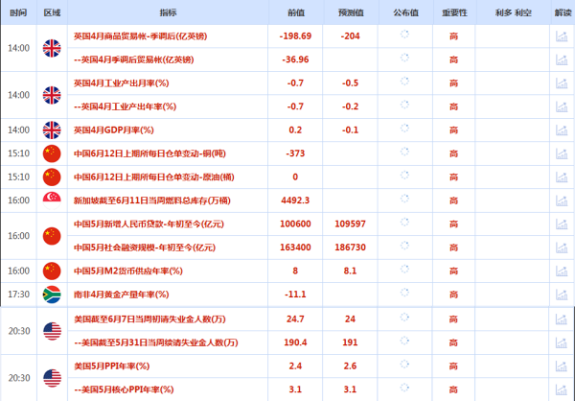575x401 pixels.
Task: Open chart icon for 英国4月GDP月率 row
Action: pos(562,130)
